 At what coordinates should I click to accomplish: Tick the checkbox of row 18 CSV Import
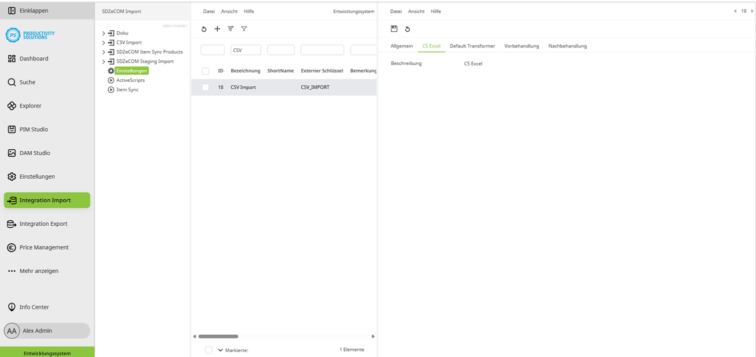tap(205, 87)
